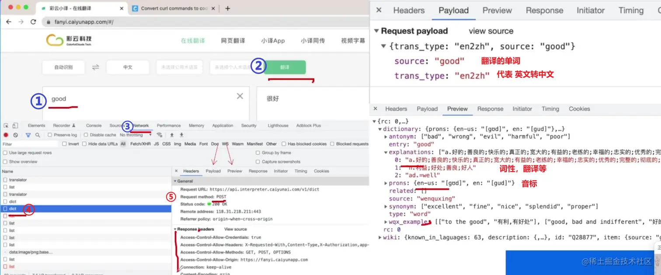Screen dimensions: 661x275
Task: Click the network Filter text field
Action: point(30,144)
